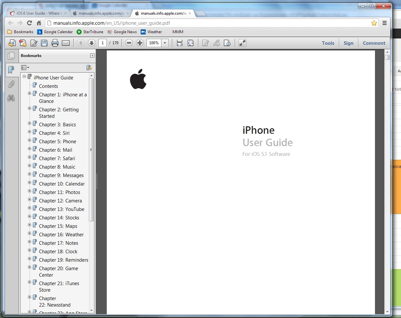The image size is (401, 318).
Task: Fit the page to window width
Action: 180,43
